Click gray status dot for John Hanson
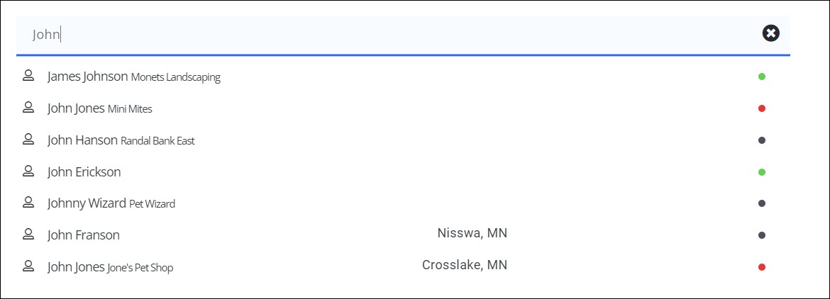The width and height of the screenshot is (830, 299). [762, 140]
